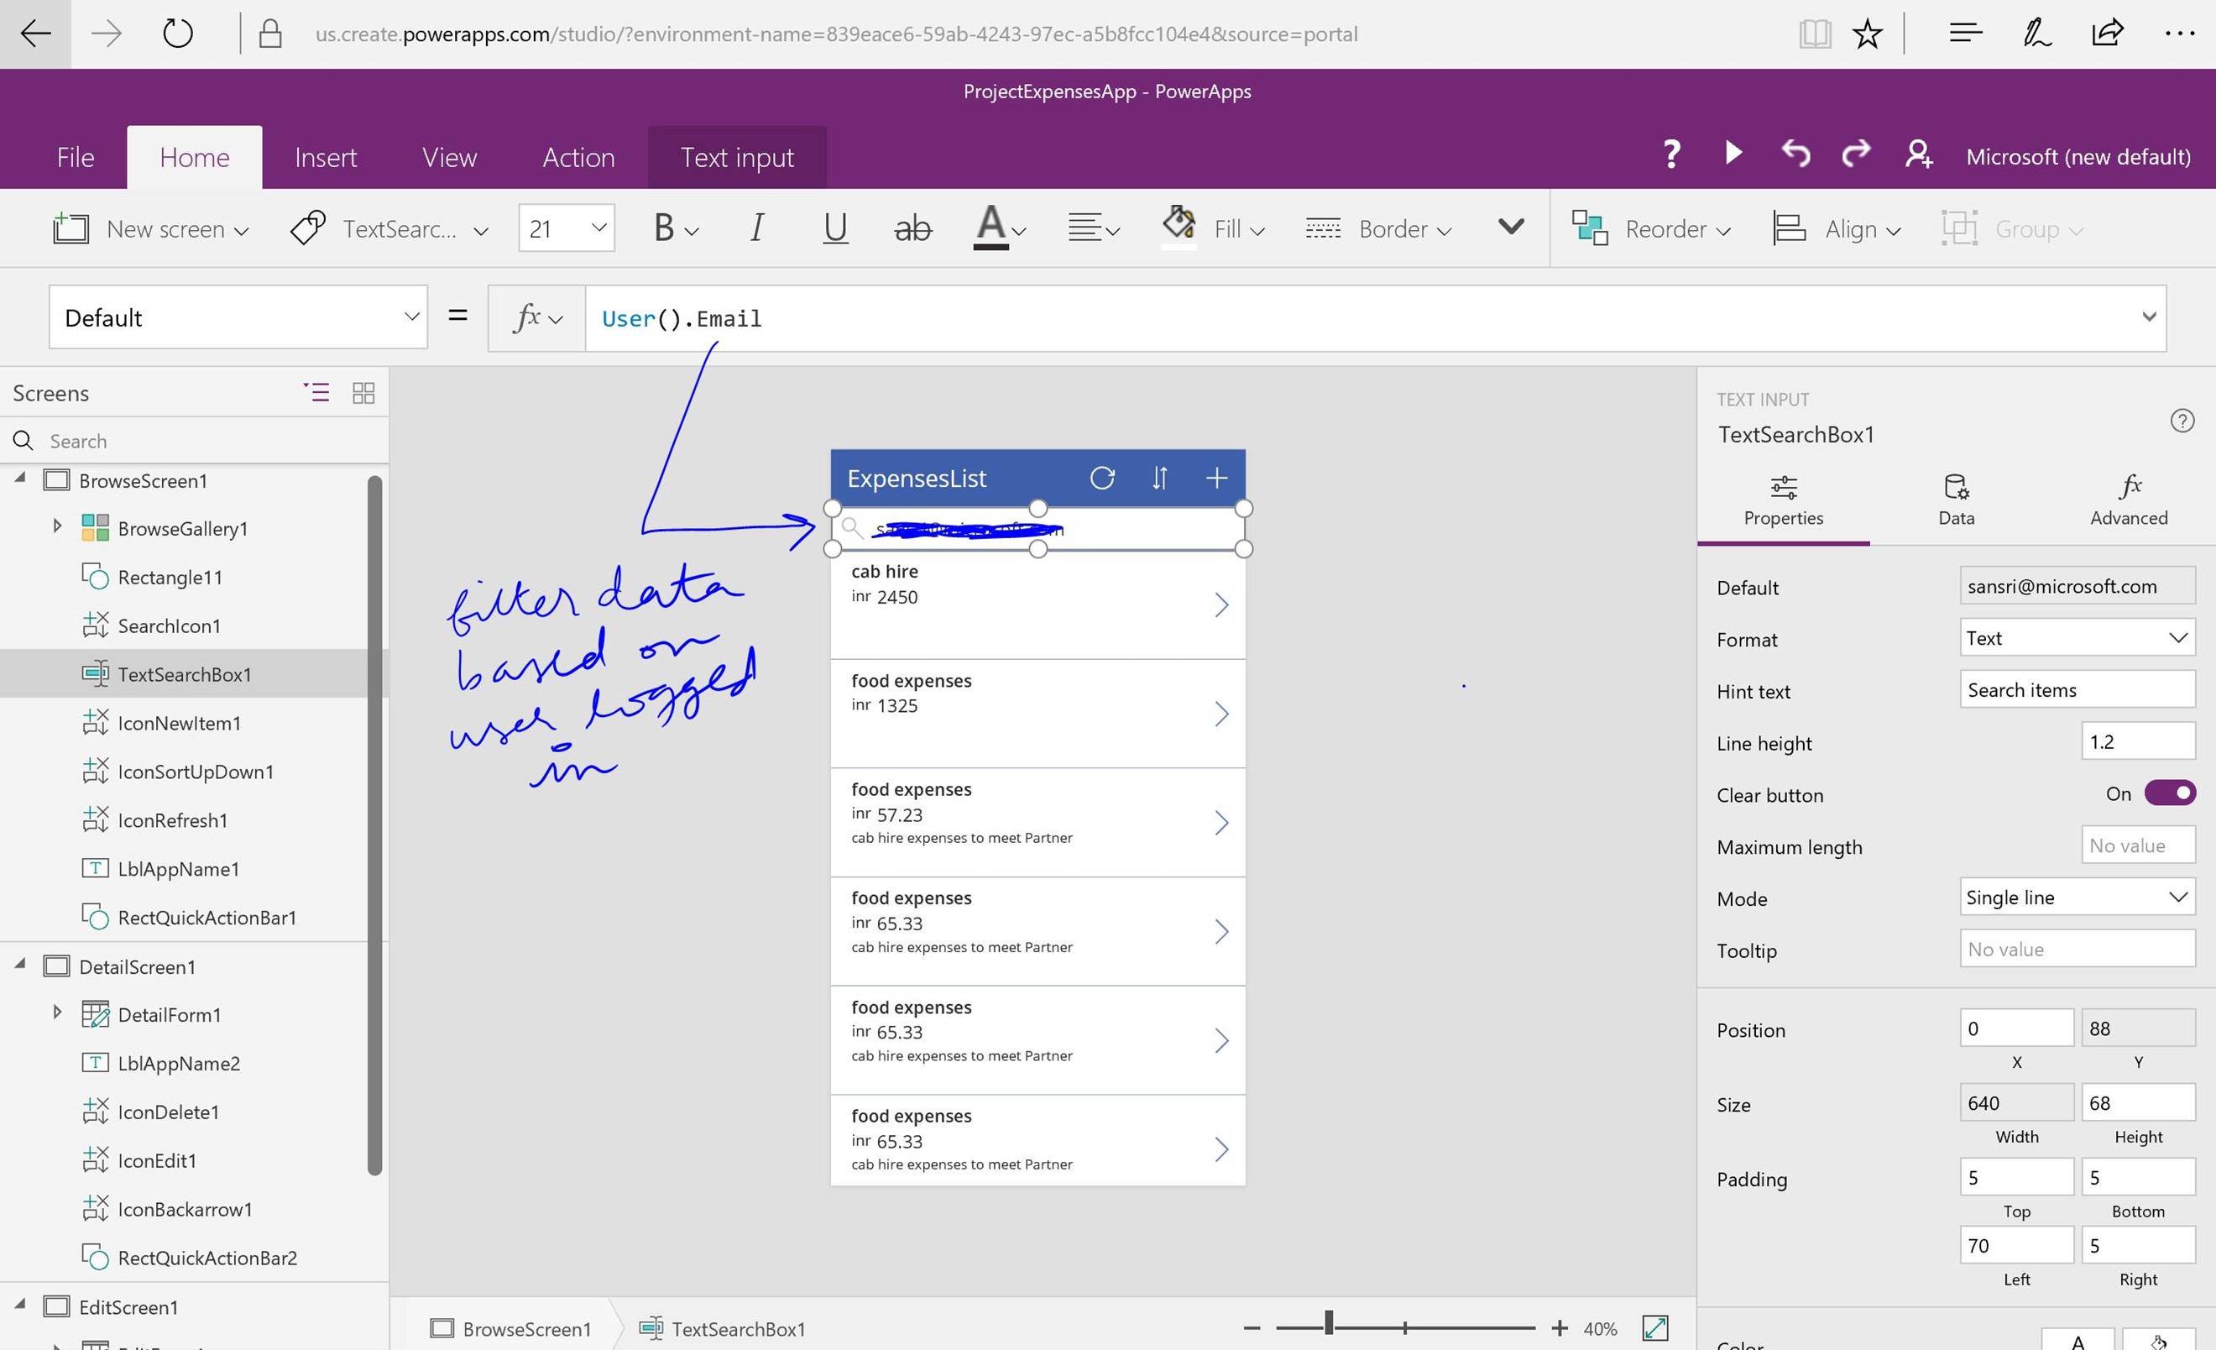Click the fit-to-window icon beside zoom
This screenshot has width=2216, height=1350.
point(1654,1327)
